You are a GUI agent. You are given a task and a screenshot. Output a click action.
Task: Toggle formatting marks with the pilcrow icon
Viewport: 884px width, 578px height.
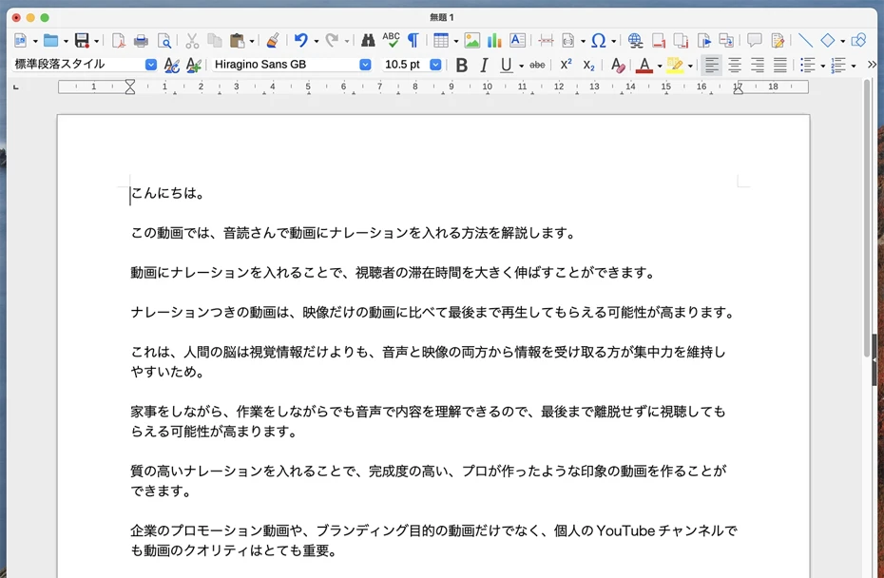pos(413,40)
